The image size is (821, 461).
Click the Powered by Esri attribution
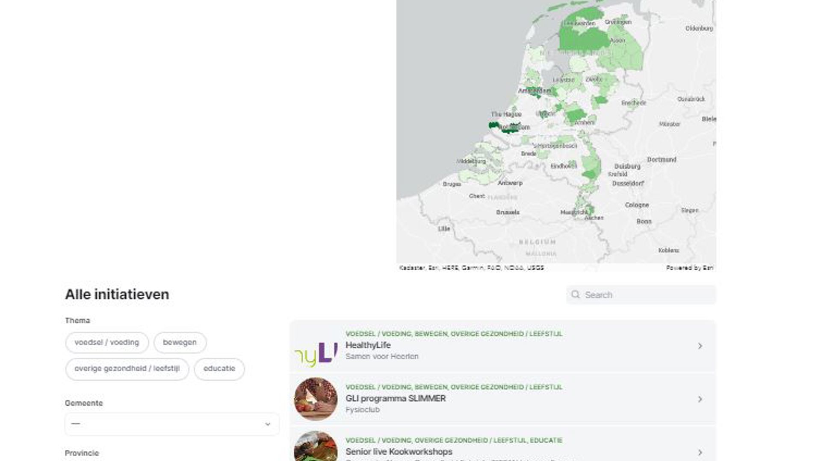[689, 268]
